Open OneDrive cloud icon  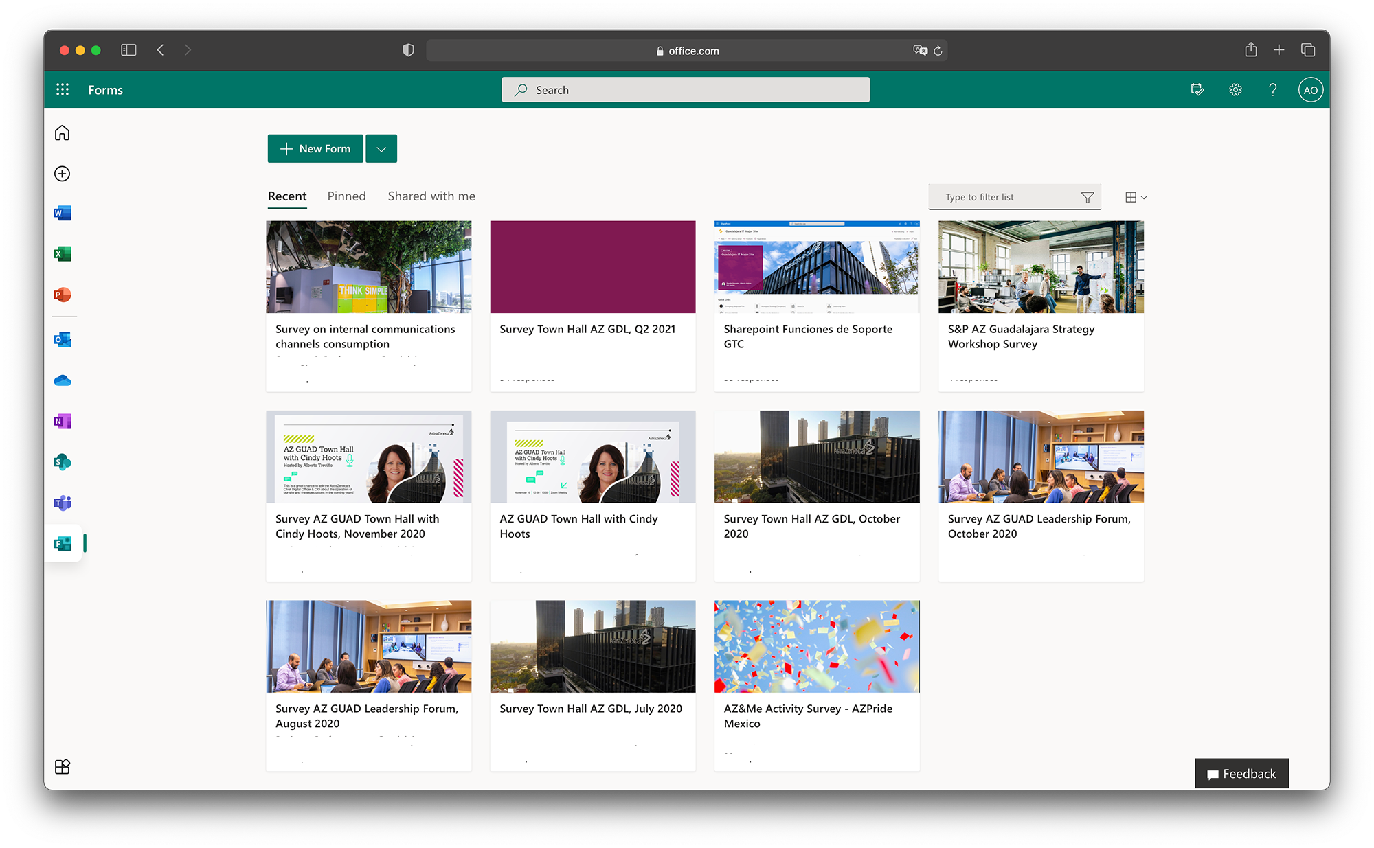click(63, 380)
